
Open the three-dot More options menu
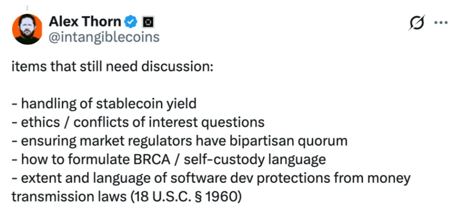[x=440, y=23]
